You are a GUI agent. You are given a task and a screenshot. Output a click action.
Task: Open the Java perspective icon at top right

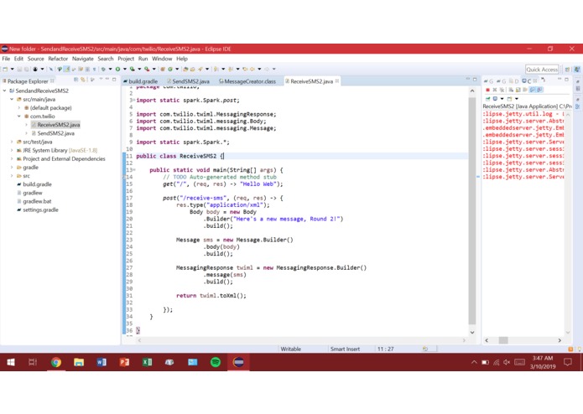(577, 70)
